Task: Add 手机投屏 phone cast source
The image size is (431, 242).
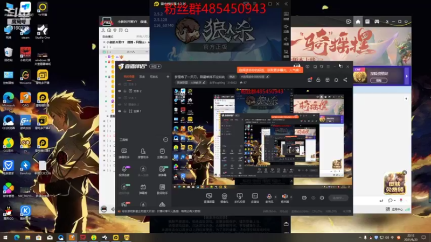Action: [x=240, y=198]
